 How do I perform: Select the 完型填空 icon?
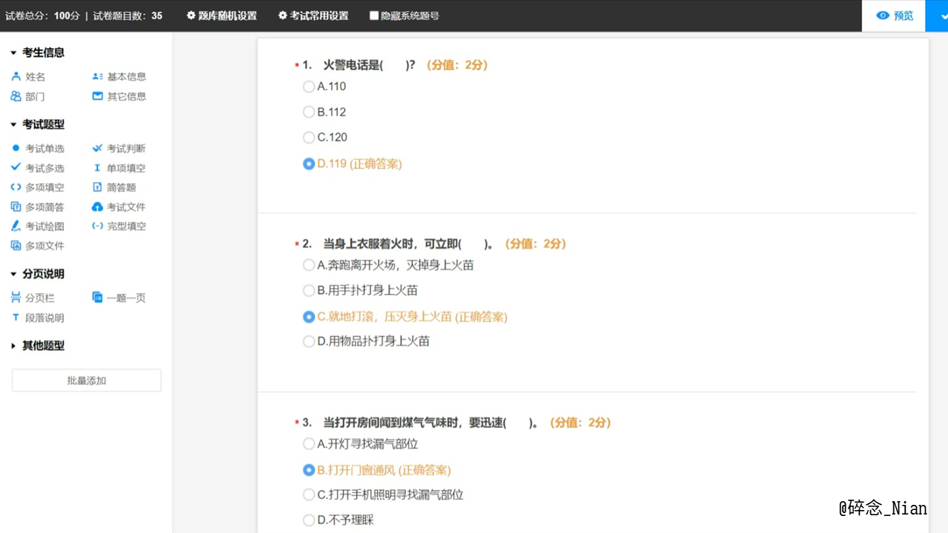[x=97, y=226]
